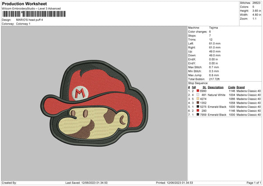Image resolution: width=263 pixels, height=186 pixels.
Task: Click the 'Color changes:' label
Action: click(x=198, y=32)
